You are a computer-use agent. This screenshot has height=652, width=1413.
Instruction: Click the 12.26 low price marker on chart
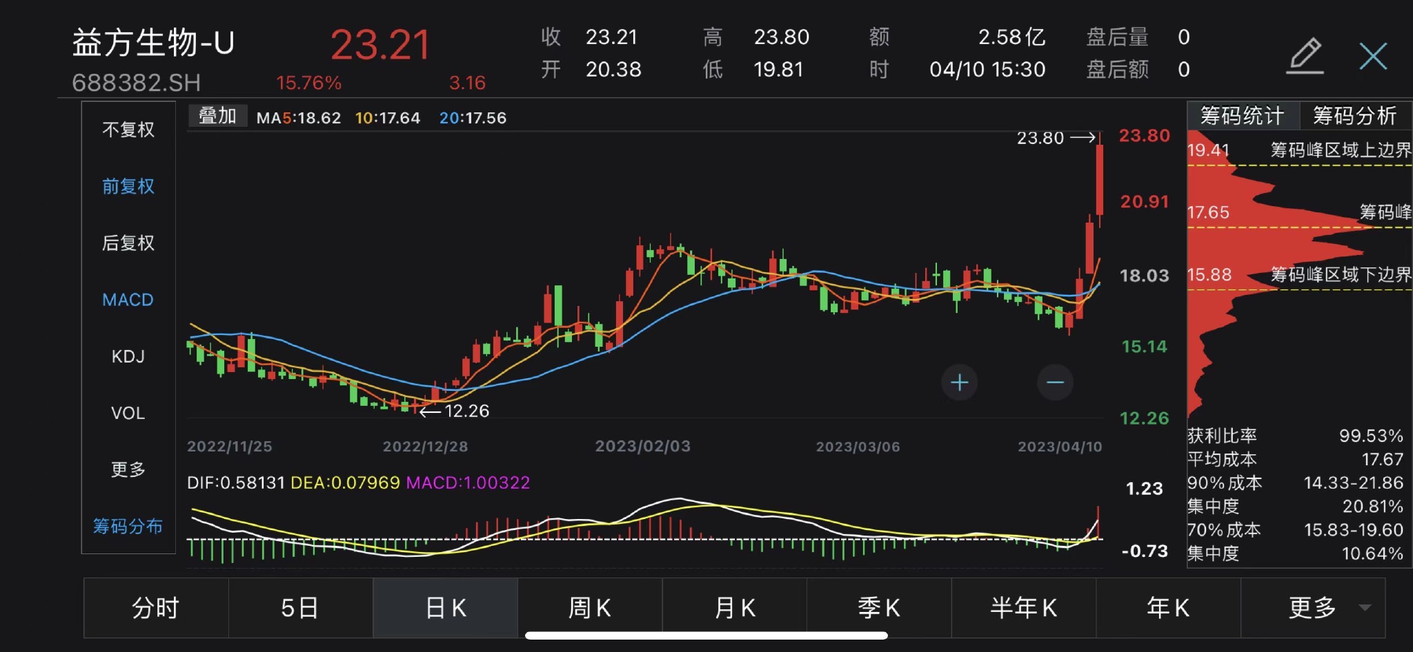(x=455, y=411)
